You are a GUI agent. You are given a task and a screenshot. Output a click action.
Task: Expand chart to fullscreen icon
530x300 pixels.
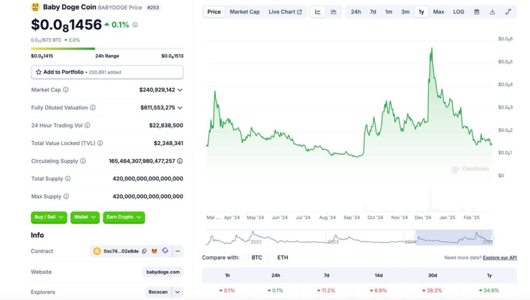pos(508,12)
